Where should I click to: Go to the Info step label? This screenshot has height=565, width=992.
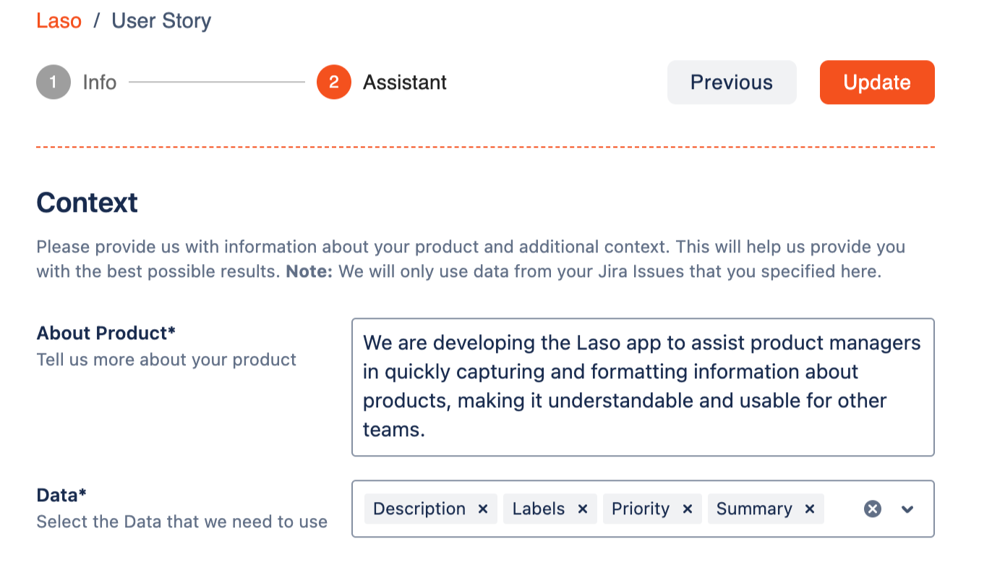pos(99,82)
